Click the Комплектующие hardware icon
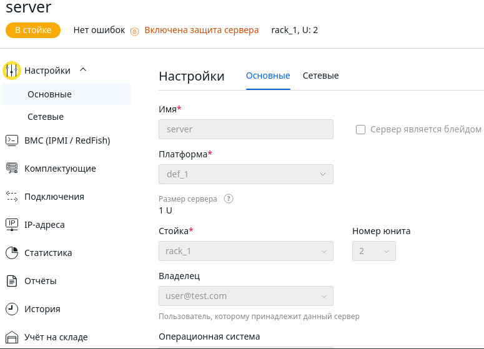Screen dimensions: 484x349 pos(11,168)
